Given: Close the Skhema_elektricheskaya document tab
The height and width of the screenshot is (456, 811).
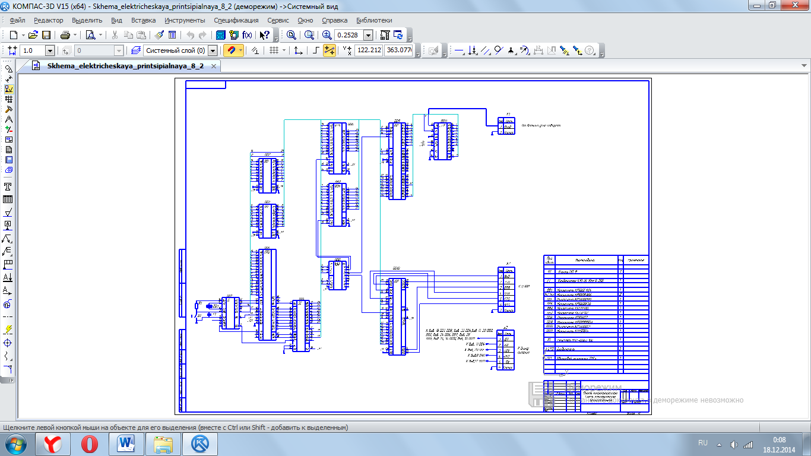Looking at the screenshot, I should 214,66.
